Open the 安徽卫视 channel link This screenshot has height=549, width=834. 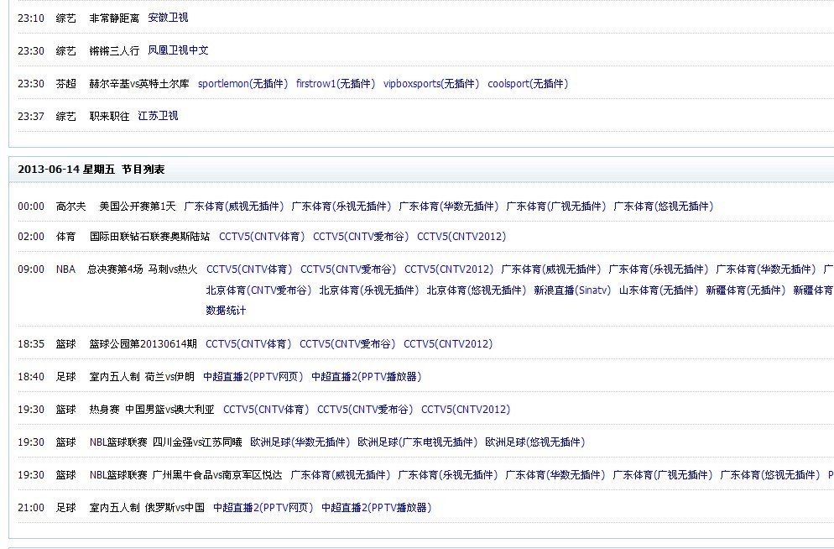click(x=168, y=18)
